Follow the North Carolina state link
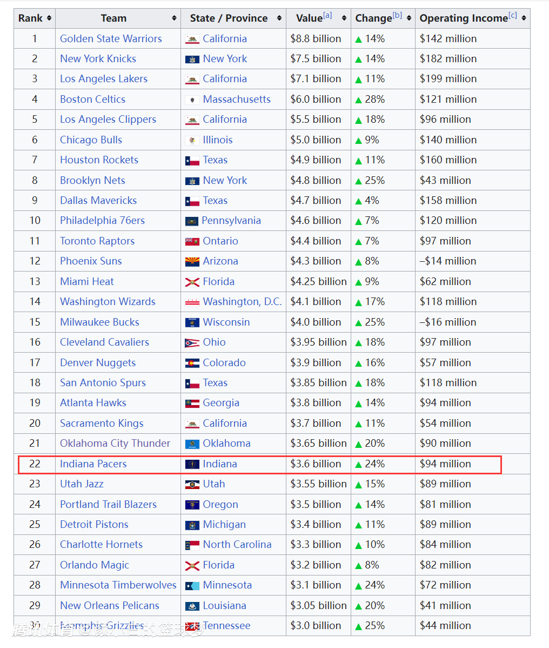The height and width of the screenshot is (648, 549). [x=237, y=545]
